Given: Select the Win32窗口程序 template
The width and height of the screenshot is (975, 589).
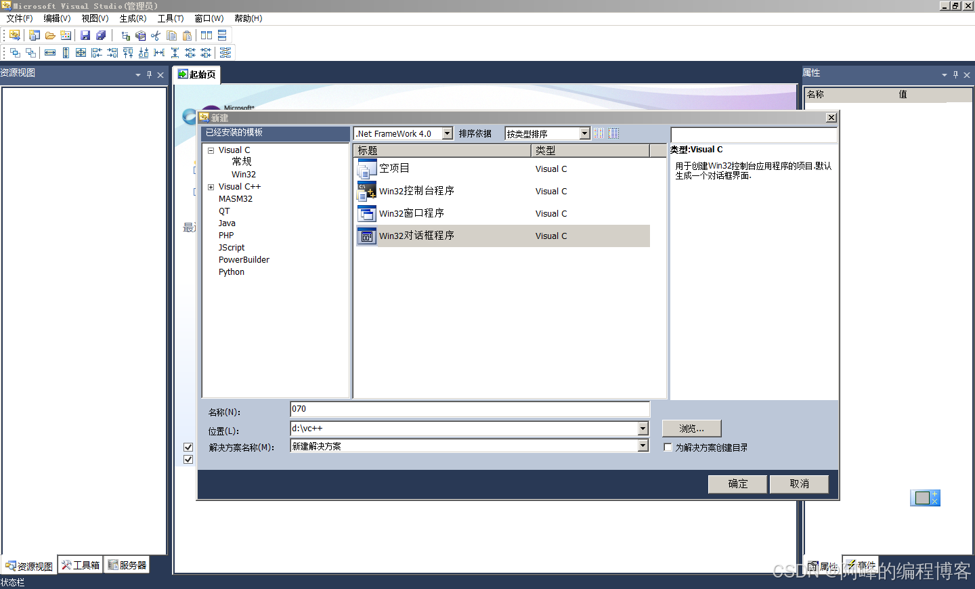Looking at the screenshot, I should coord(502,213).
